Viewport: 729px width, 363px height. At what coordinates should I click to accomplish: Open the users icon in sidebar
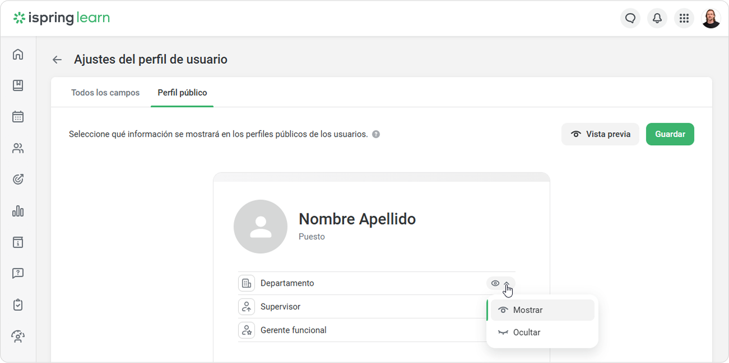[18, 148]
